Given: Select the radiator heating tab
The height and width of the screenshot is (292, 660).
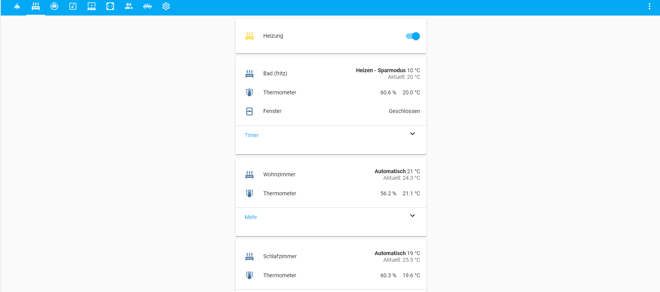Looking at the screenshot, I should pyautogui.click(x=36, y=6).
